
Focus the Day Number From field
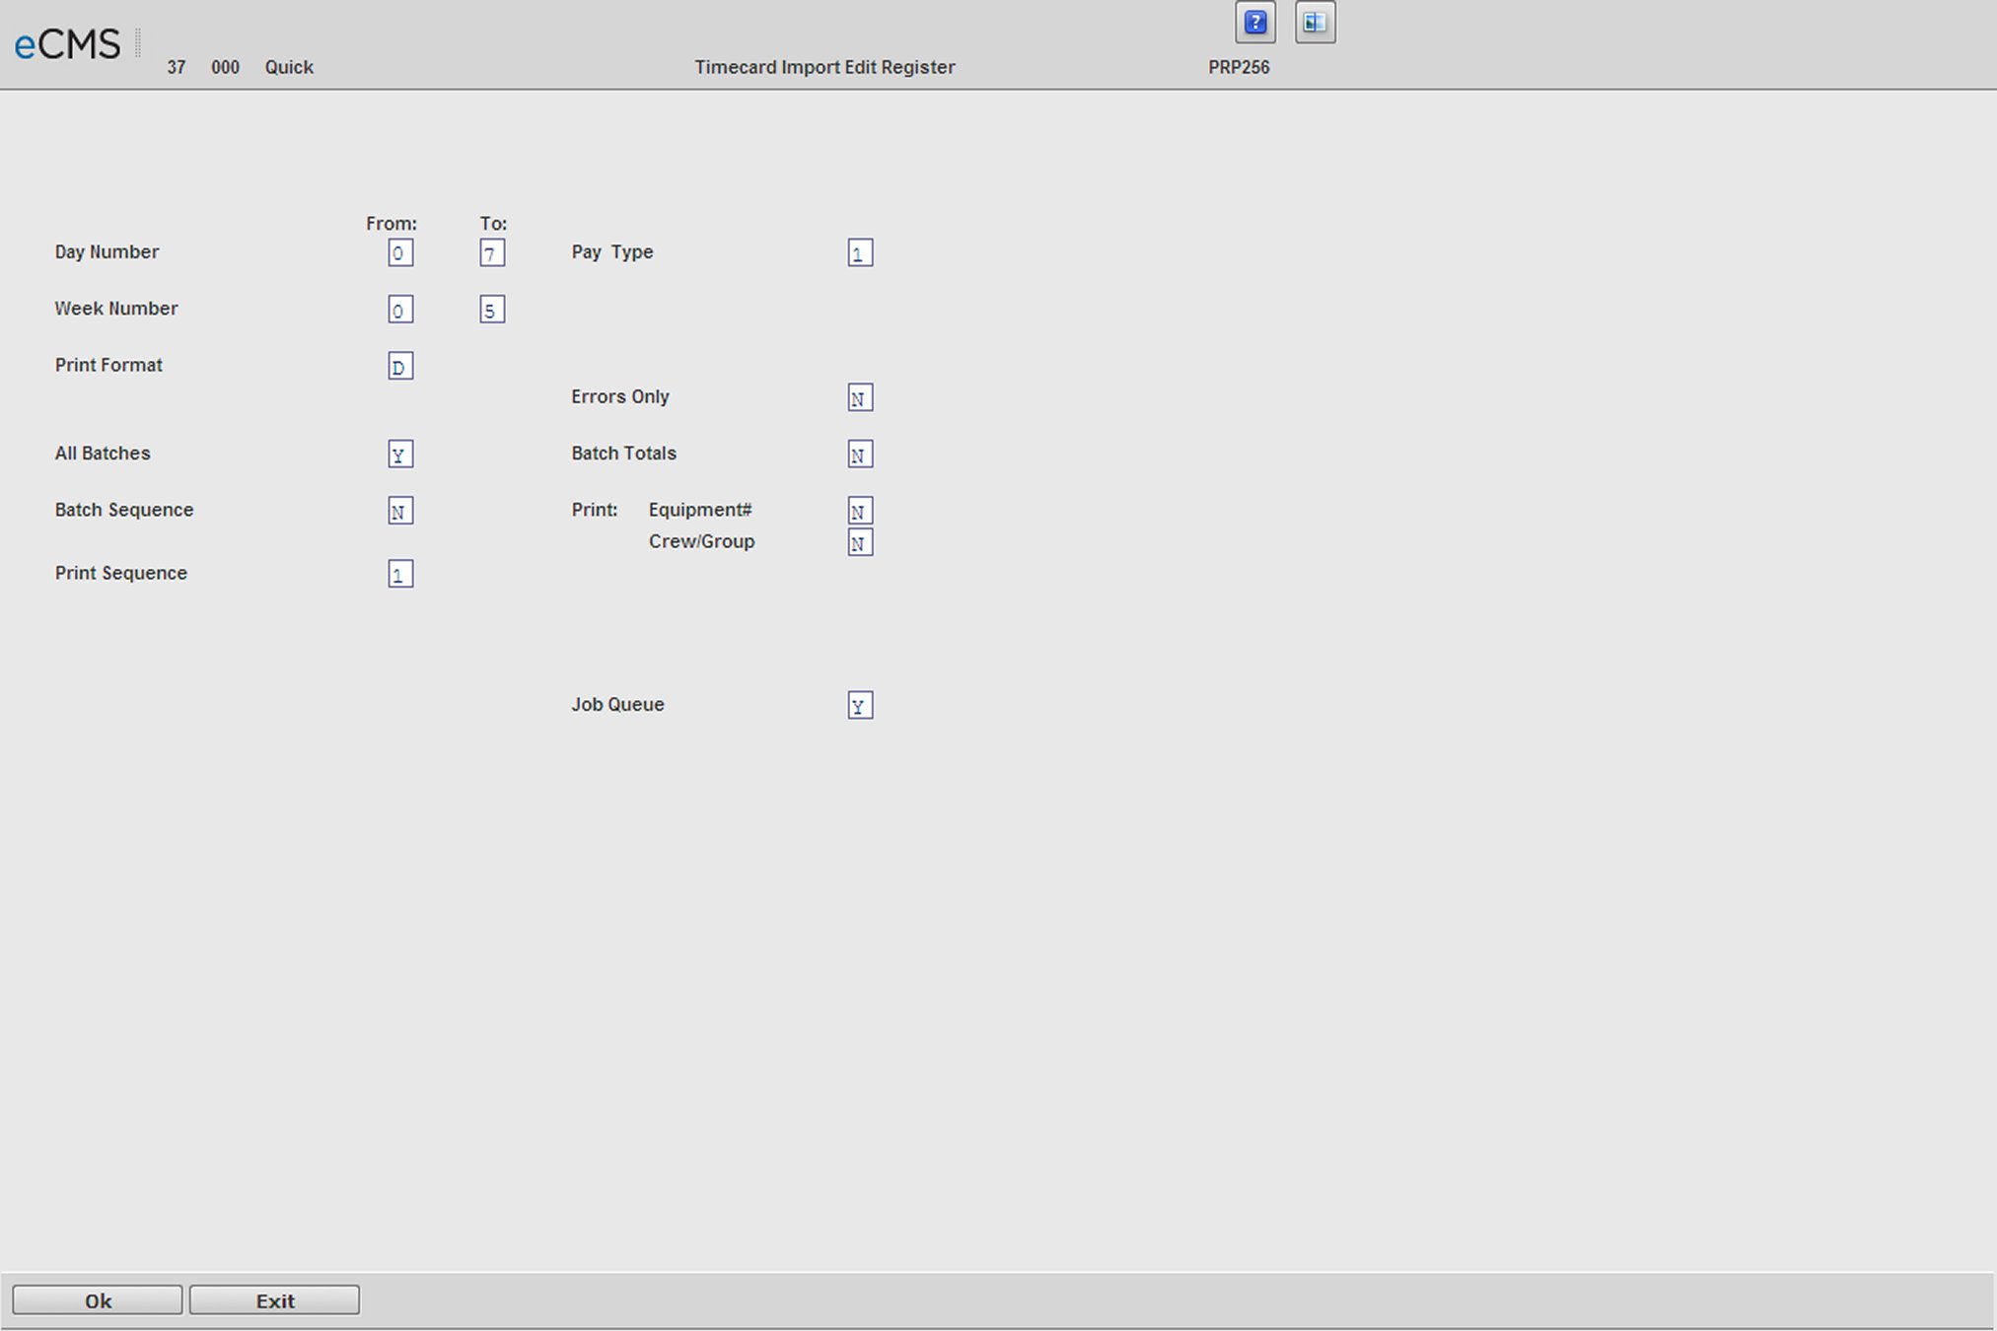pos(400,253)
